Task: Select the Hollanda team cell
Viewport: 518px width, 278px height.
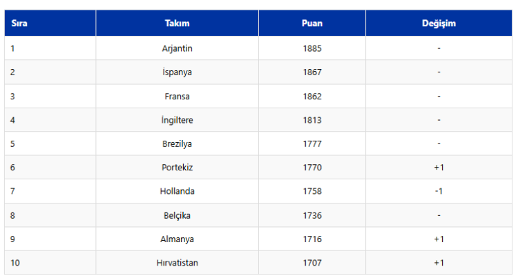Action: [177, 191]
